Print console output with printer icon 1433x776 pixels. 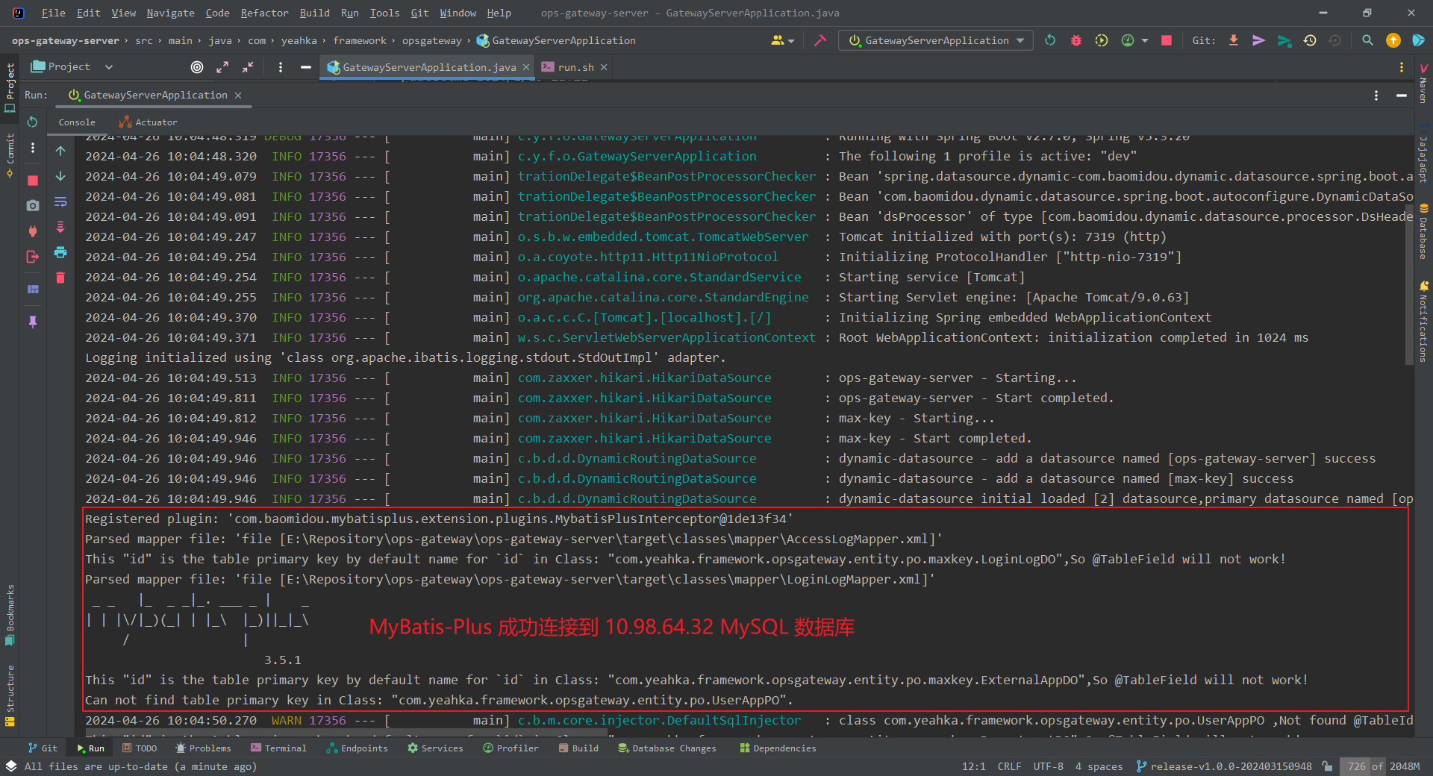coord(60,254)
